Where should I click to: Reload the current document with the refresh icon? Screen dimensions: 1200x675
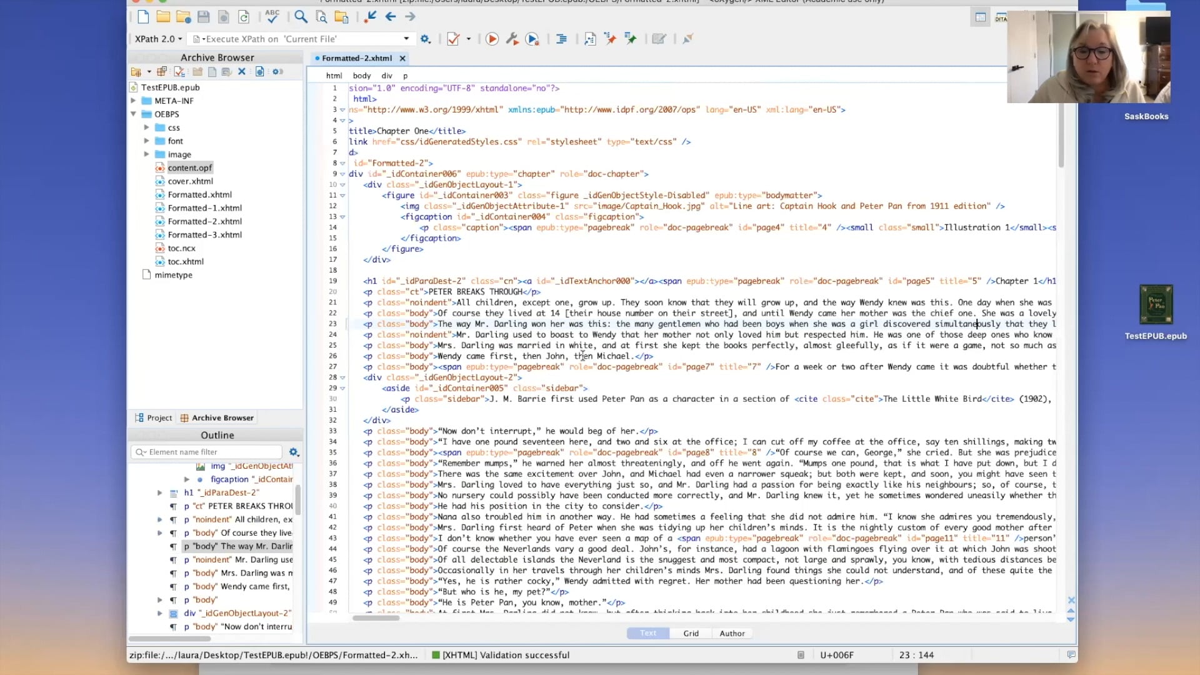point(244,17)
